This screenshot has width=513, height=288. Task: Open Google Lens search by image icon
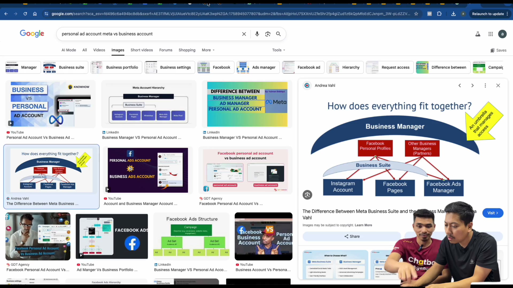pyautogui.click(x=268, y=34)
